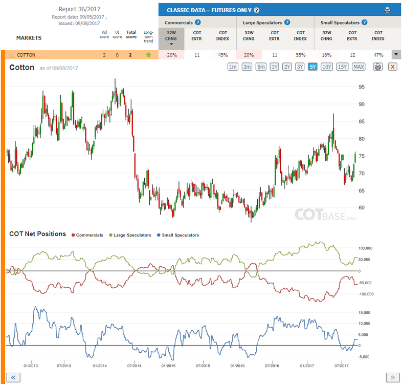
Task: Collapse the Cotton row dropdown arrow
Action: [396, 54]
